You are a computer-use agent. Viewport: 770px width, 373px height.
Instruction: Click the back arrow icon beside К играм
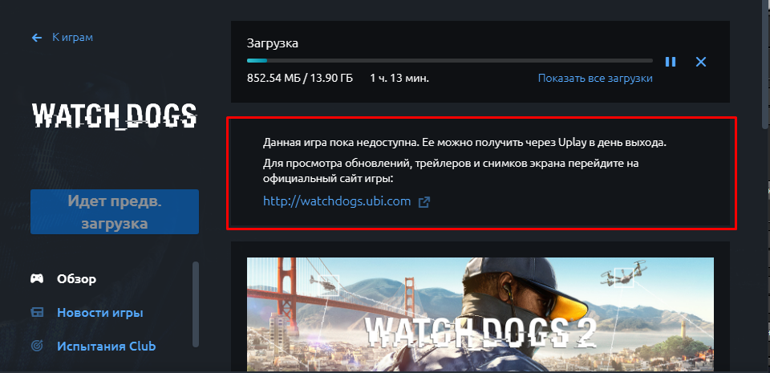(x=37, y=37)
